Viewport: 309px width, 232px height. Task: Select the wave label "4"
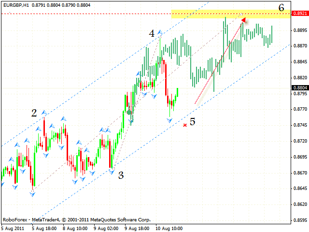(152, 33)
